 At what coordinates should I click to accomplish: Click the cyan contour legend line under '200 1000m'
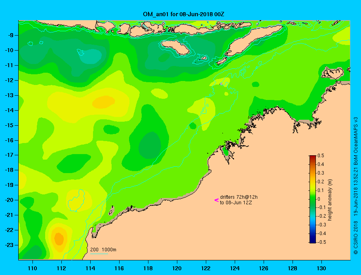click(x=99, y=254)
